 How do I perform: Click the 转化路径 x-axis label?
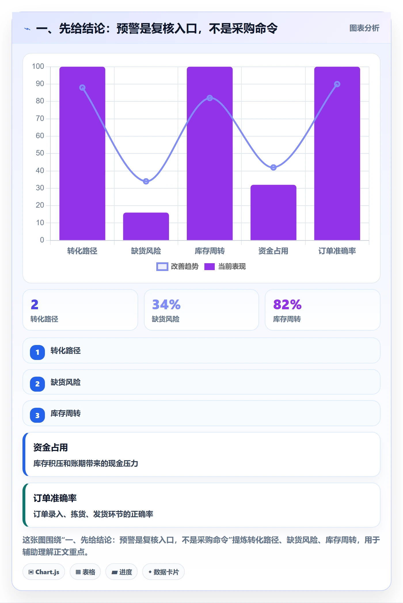(82, 251)
